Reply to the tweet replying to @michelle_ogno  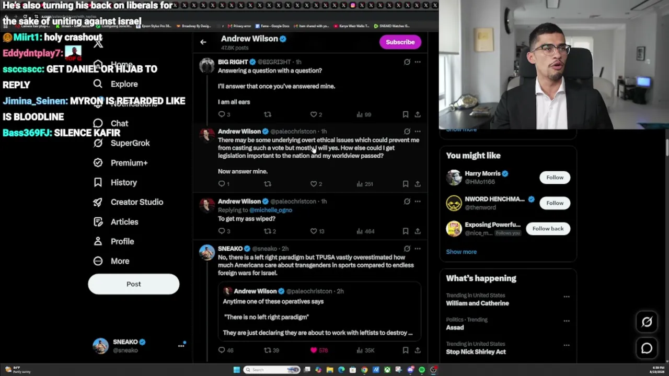[224, 231]
